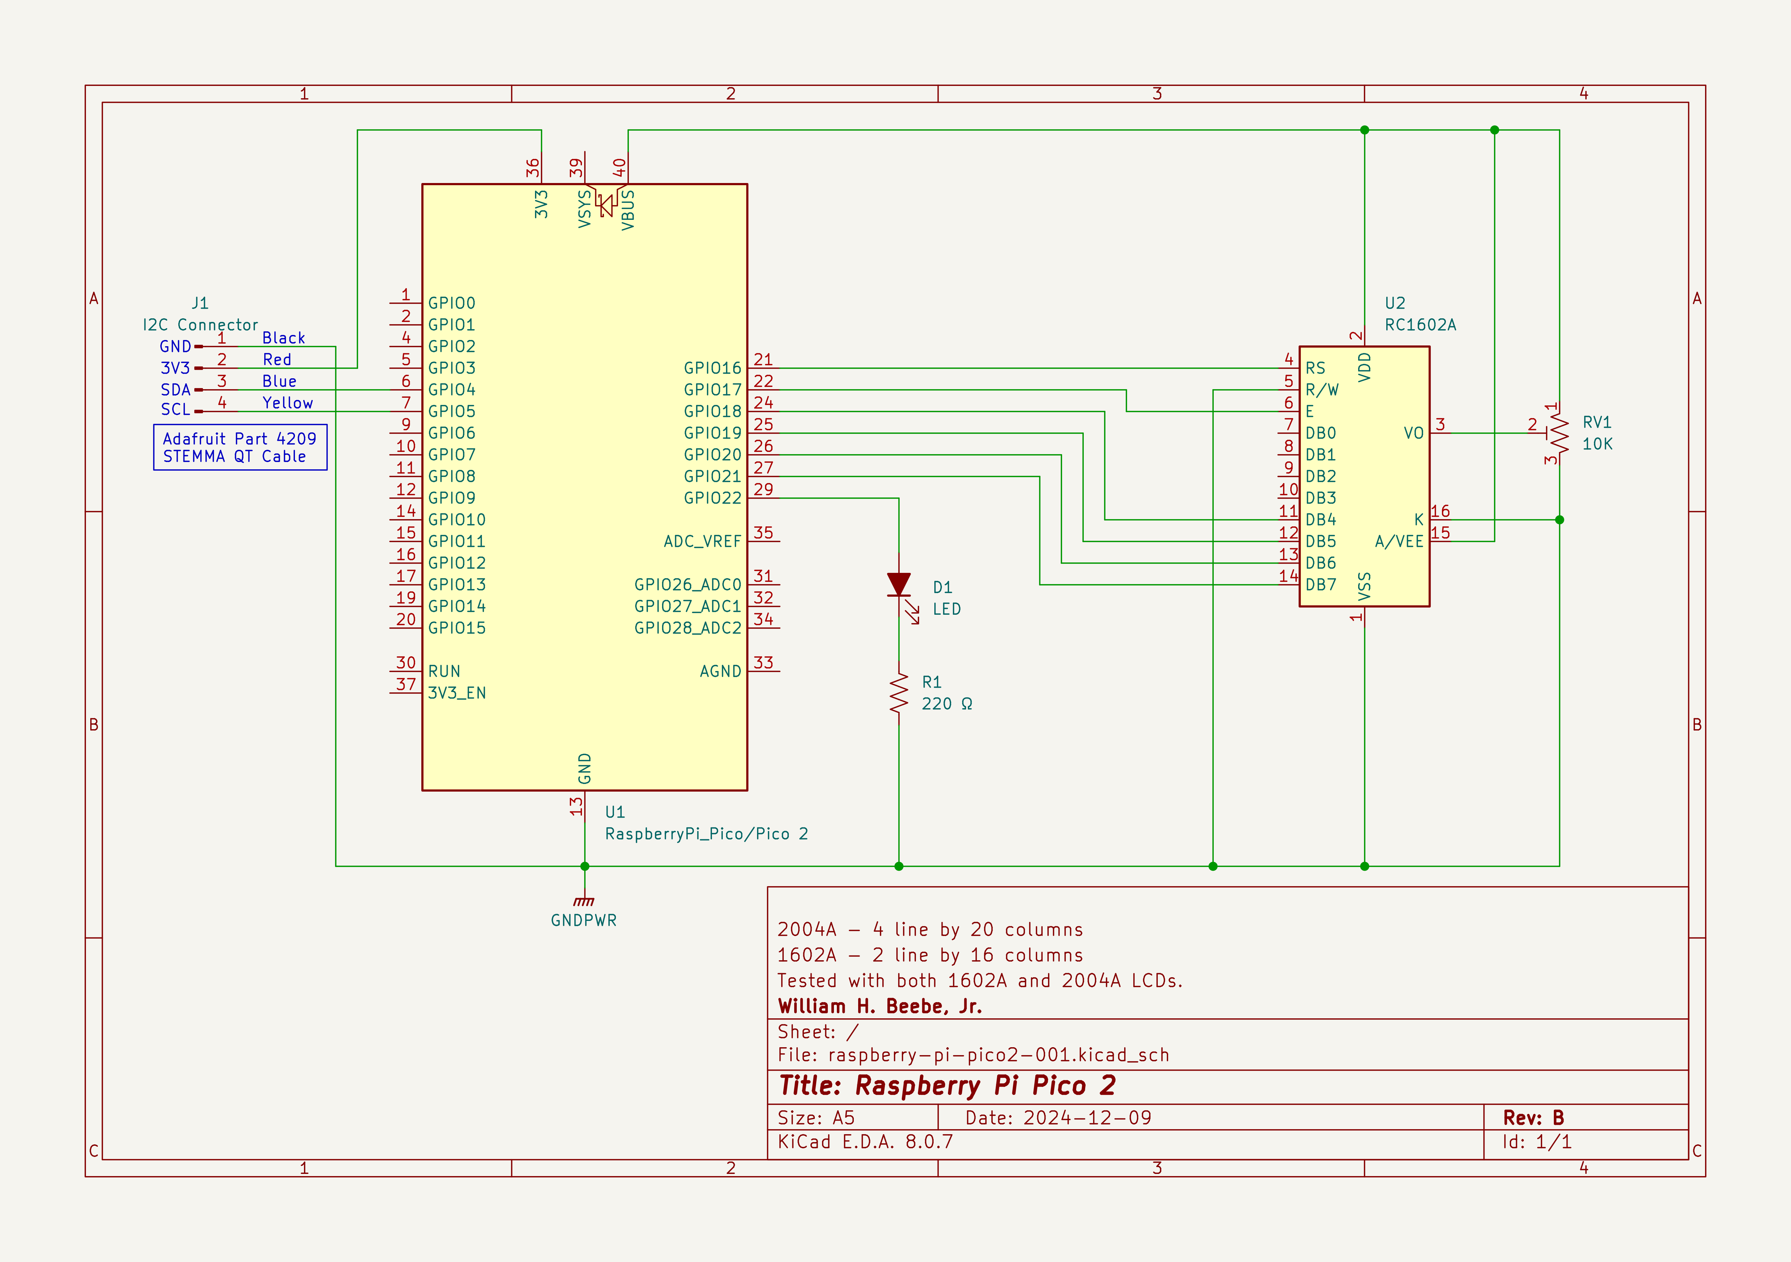The height and width of the screenshot is (1262, 1791).
Task: Click the RaspberryPi_Pico/Pico 2 value text
Action: (707, 834)
